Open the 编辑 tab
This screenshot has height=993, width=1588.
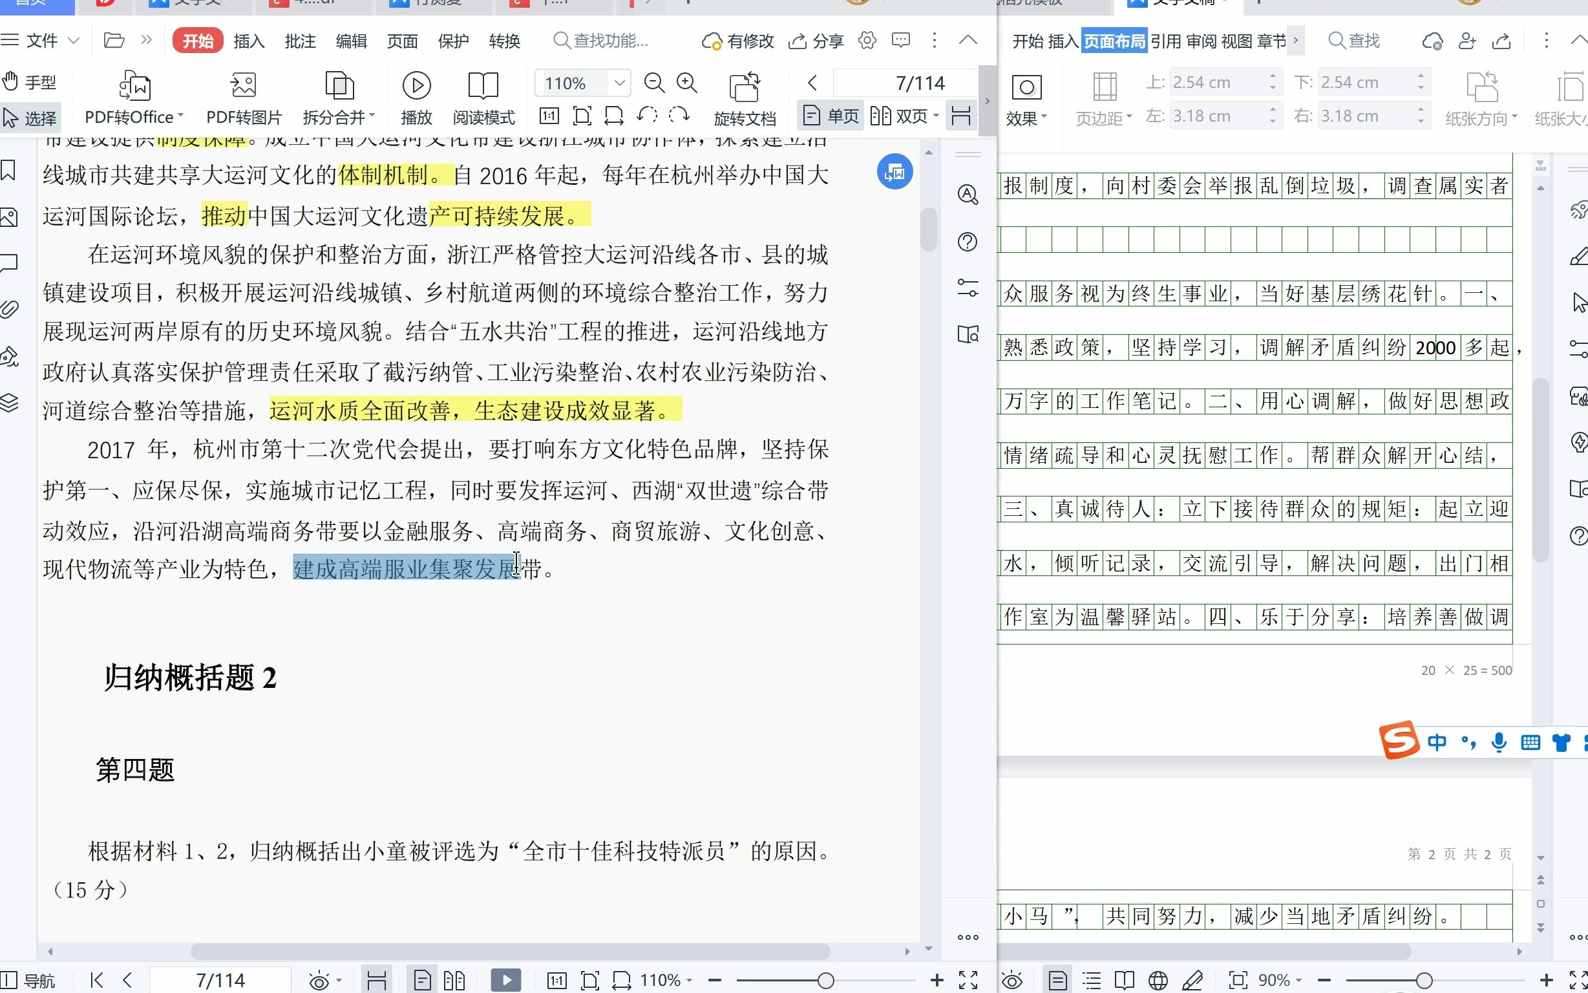pyautogui.click(x=351, y=41)
